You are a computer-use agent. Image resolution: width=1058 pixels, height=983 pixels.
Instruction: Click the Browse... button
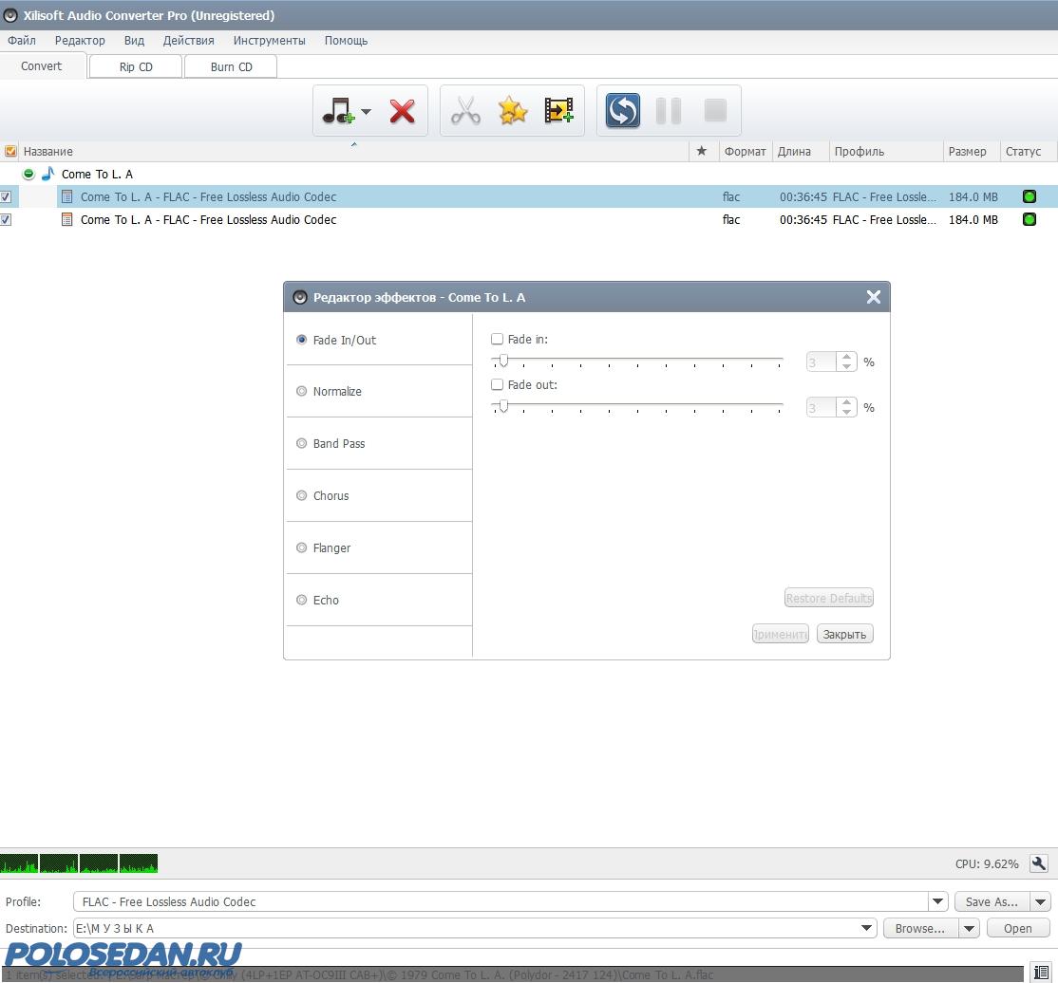(919, 928)
